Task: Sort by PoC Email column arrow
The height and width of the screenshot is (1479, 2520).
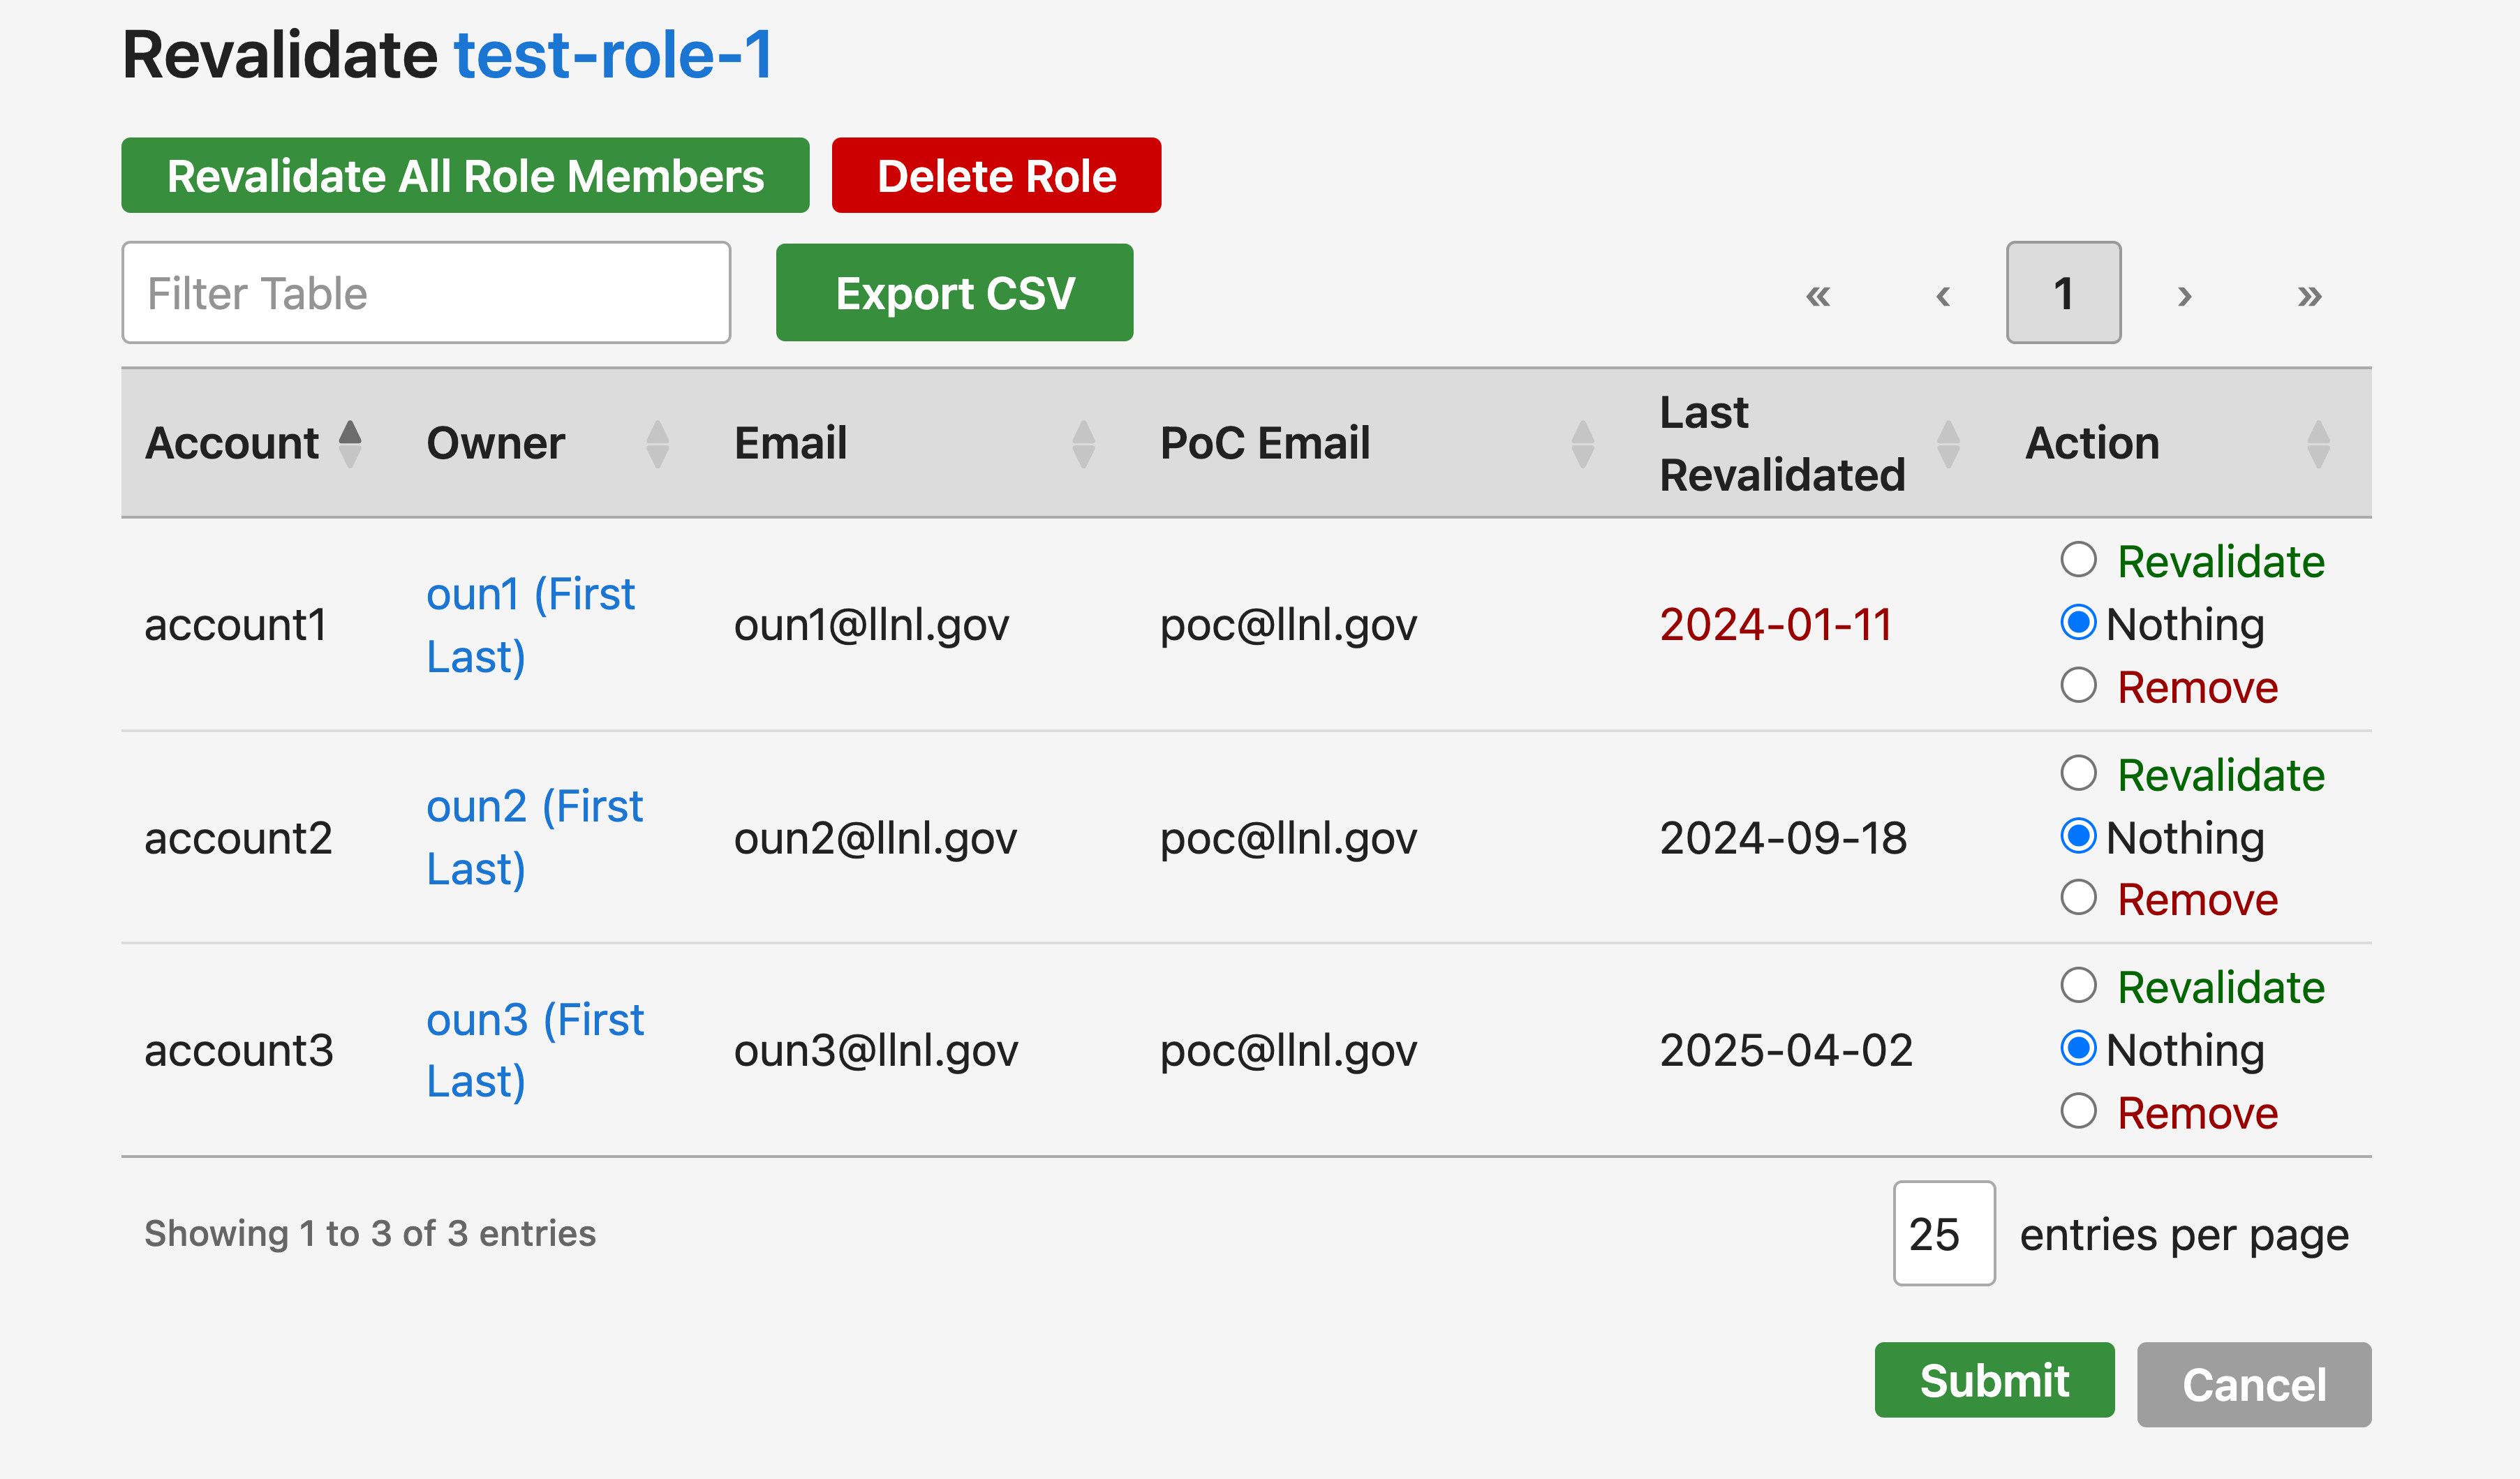Action: pos(1582,444)
